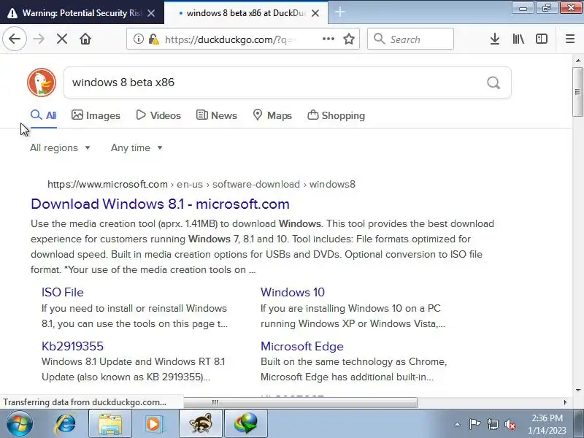Toggle the sidebar view
Screen dimensions: 584x438
pos(542,39)
